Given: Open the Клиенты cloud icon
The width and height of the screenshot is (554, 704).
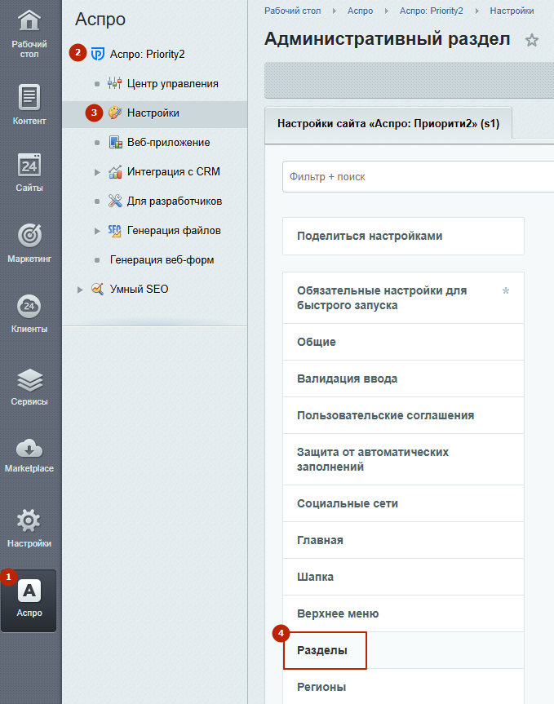Looking at the screenshot, I should click(x=30, y=307).
